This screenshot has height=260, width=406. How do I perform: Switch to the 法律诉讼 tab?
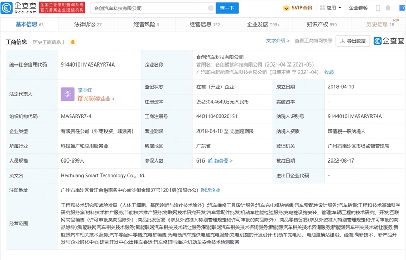tap(88, 24)
